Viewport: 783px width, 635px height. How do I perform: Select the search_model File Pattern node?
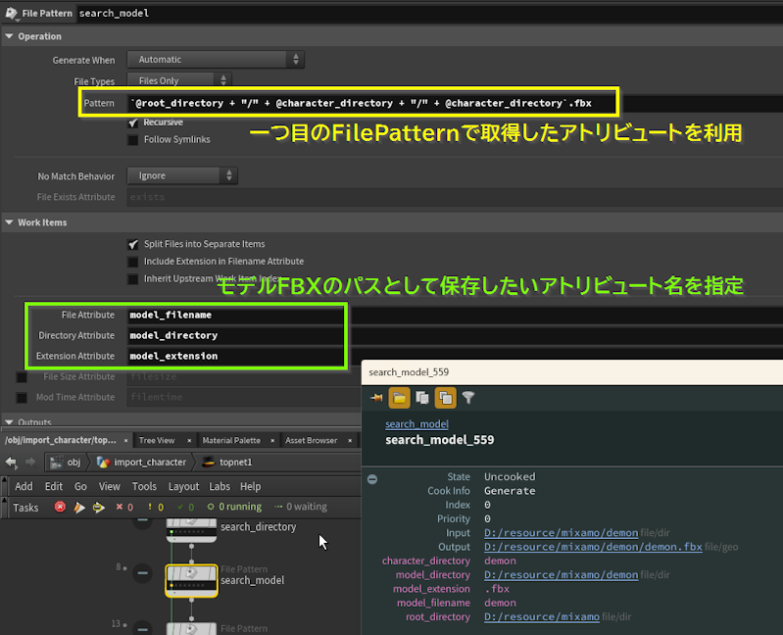(x=191, y=580)
